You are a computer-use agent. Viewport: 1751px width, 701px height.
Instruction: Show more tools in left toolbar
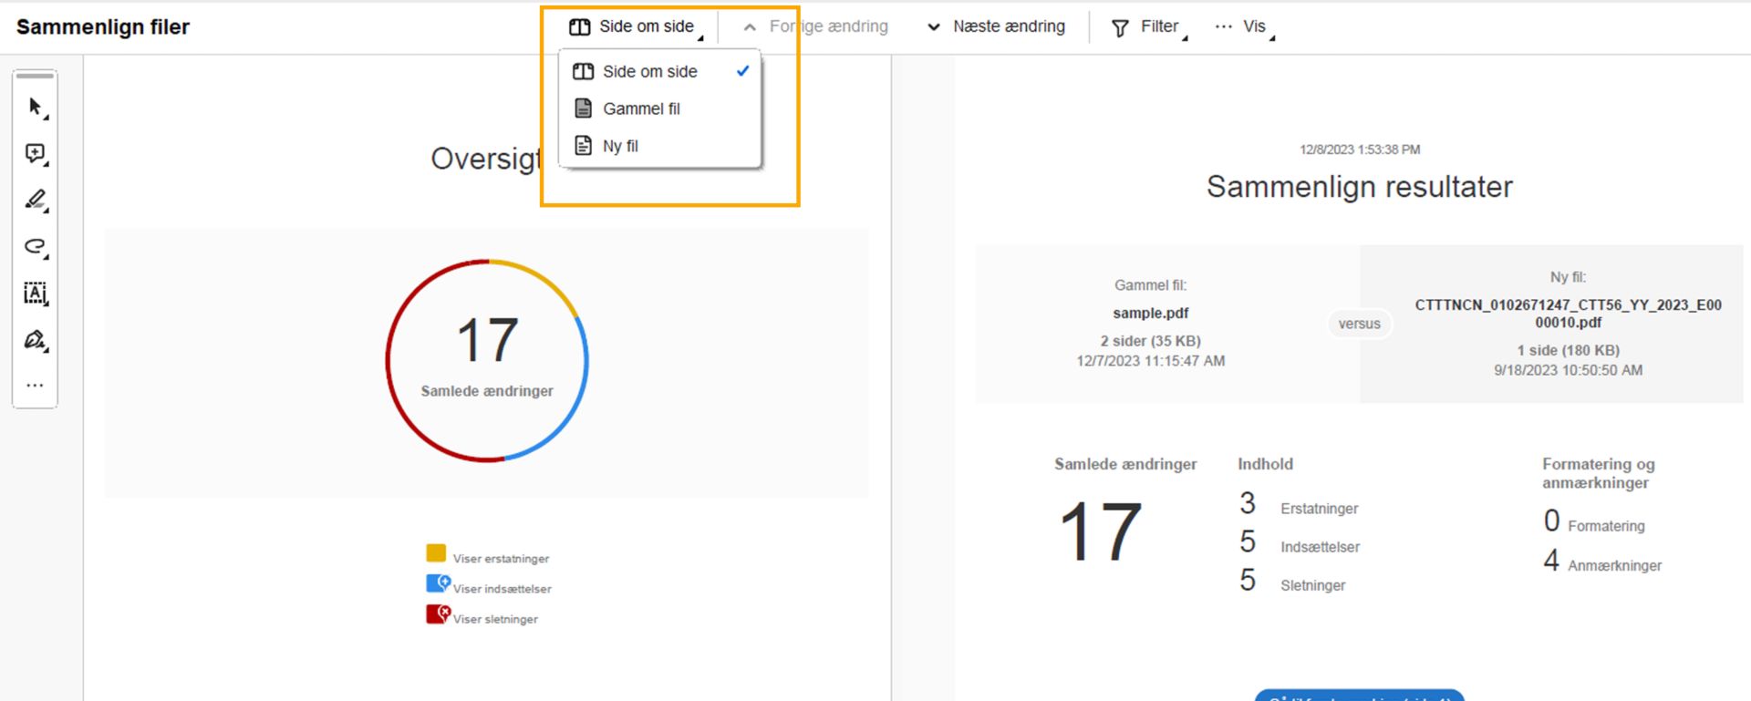[x=36, y=386]
